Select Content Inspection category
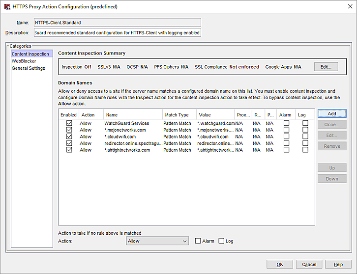The image size is (357, 274). (30, 54)
